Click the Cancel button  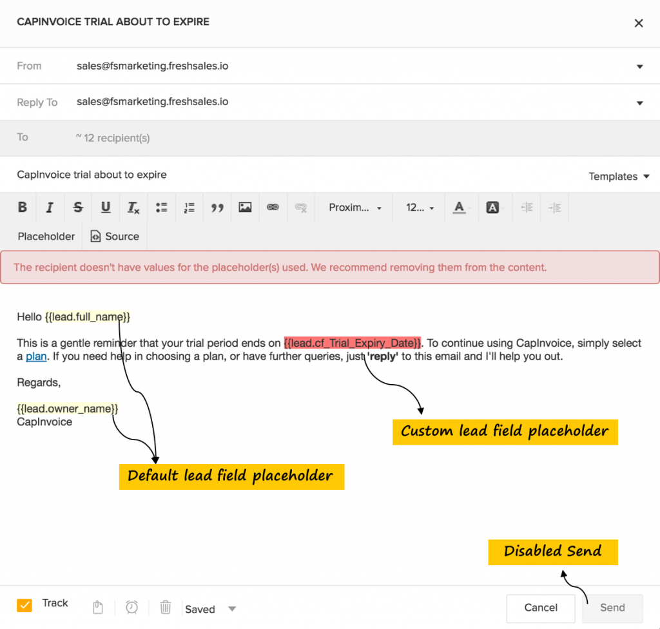click(x=540, y=608)
